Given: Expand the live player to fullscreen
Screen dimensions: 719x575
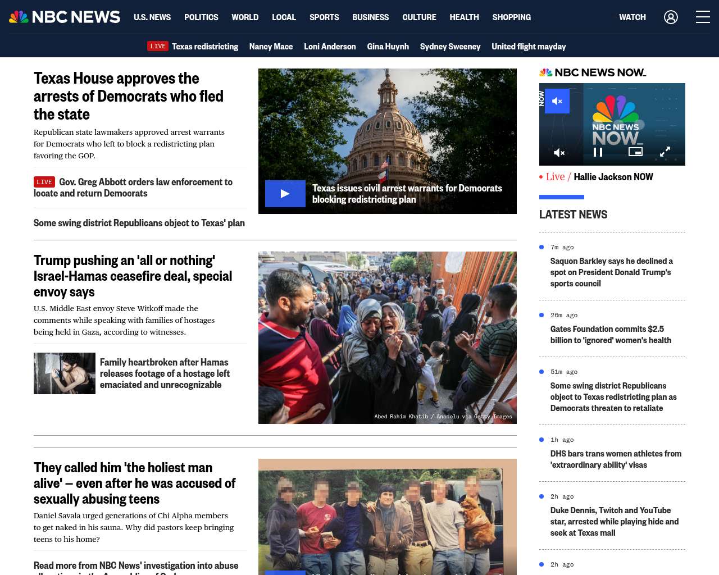Looking at the screenshot, I should pyautogui.click(x=665, y=152).
